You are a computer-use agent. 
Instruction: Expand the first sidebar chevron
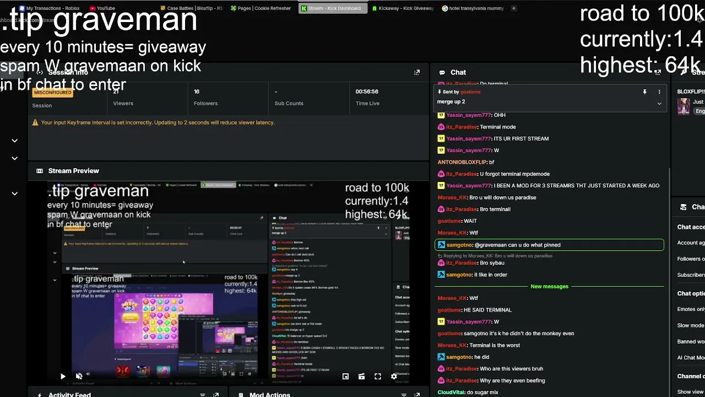coord(15,141)
